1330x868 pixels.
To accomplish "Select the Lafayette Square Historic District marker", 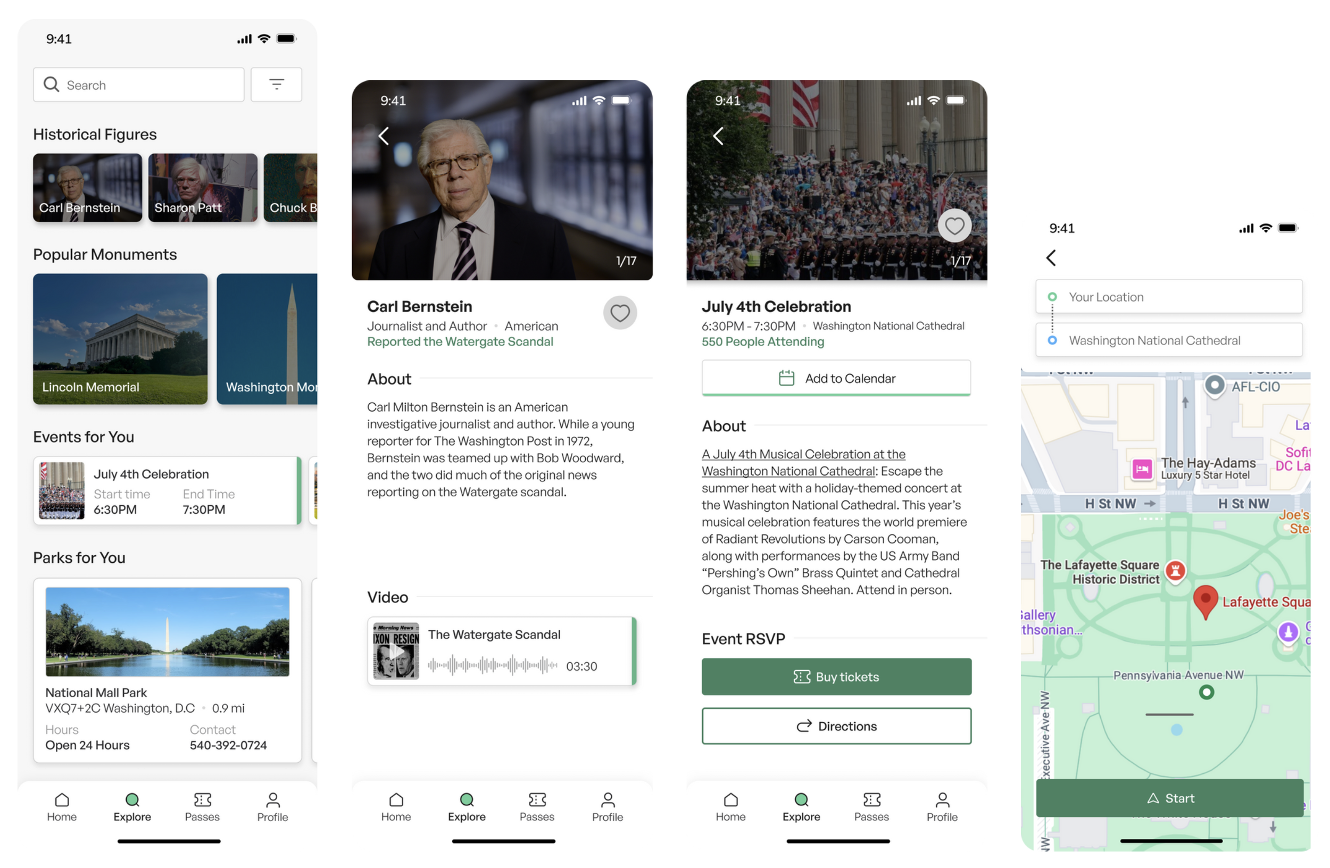I will 1176,571.
